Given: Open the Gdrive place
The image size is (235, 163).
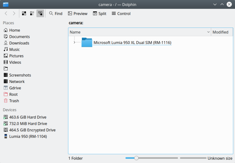Looking at the screenshot, I should [12, 88].
